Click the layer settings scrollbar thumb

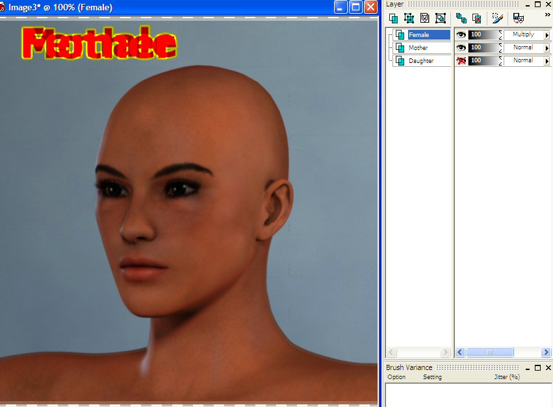click(x=489, y=352)
